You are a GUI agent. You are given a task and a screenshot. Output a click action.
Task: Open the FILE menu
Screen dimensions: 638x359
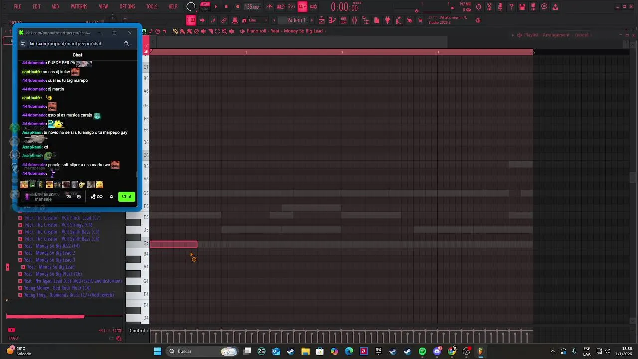coord(17,7)
